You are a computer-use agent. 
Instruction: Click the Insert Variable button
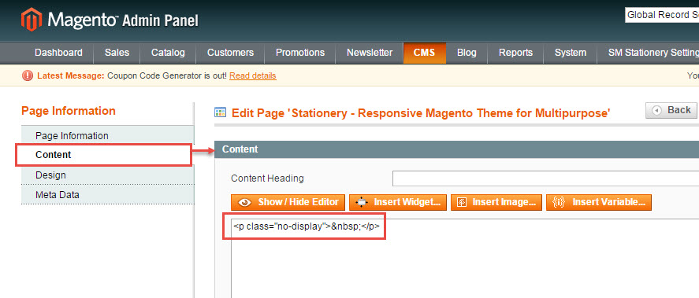click(599, 202)
